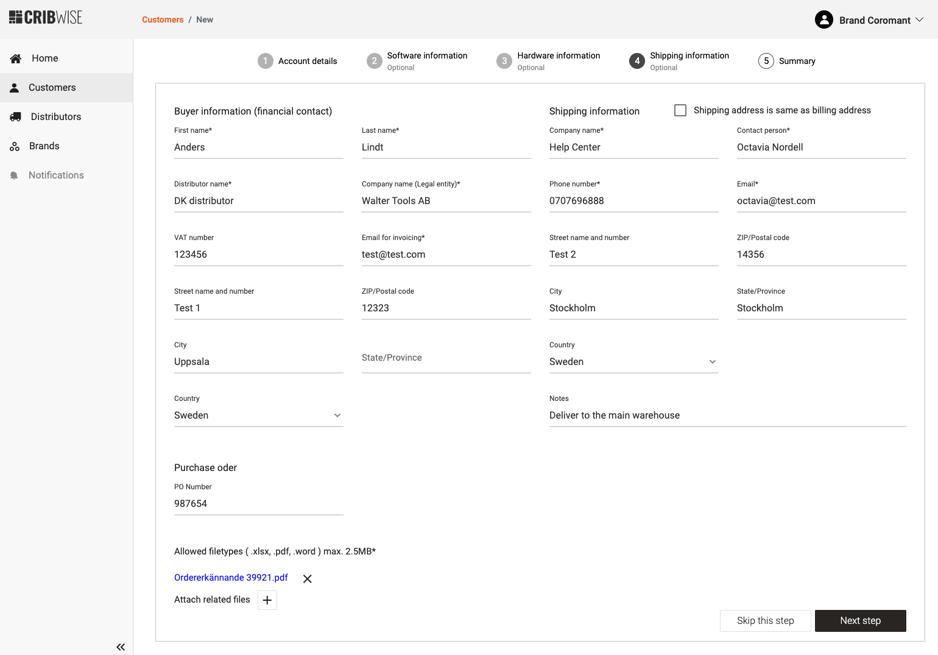Go to Account details step
Viewport: 938px width, 655px height.
tap(297, 61)
